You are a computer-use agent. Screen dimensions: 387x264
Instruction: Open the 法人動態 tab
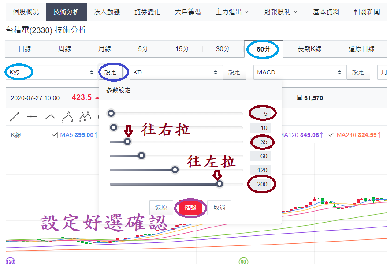[x=107, y=12]
